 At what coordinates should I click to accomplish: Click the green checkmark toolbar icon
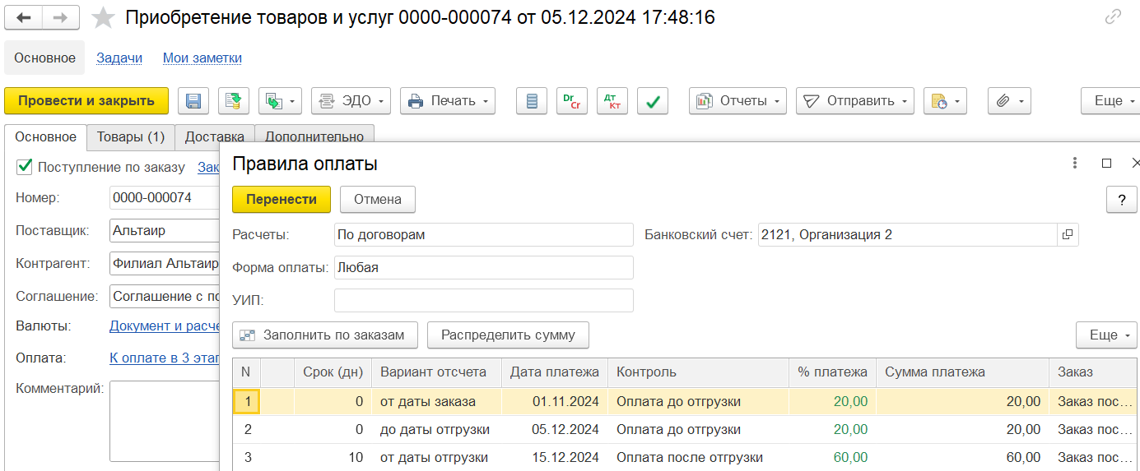click(653, 101)
